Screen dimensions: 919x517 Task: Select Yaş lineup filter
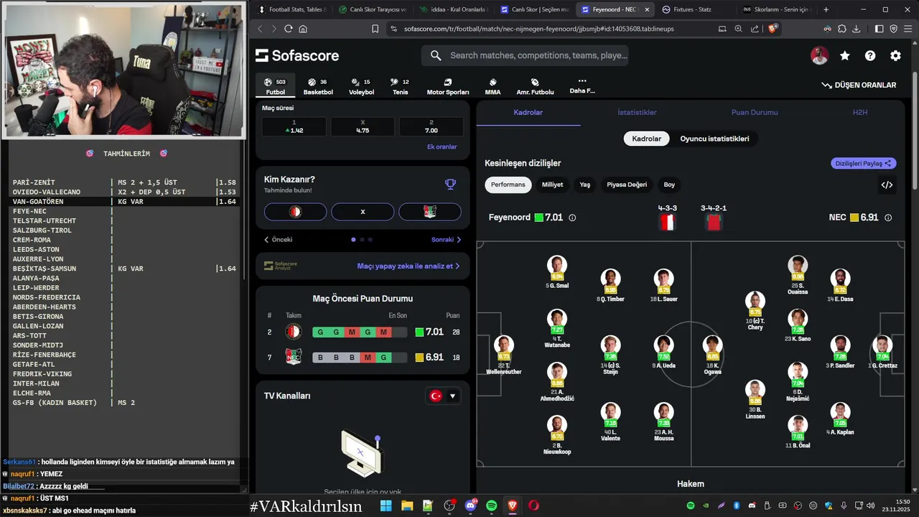584,185
